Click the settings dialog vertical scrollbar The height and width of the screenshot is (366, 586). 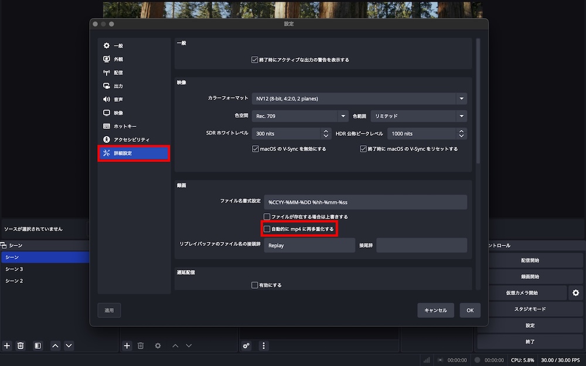click(x=478, y=101)
